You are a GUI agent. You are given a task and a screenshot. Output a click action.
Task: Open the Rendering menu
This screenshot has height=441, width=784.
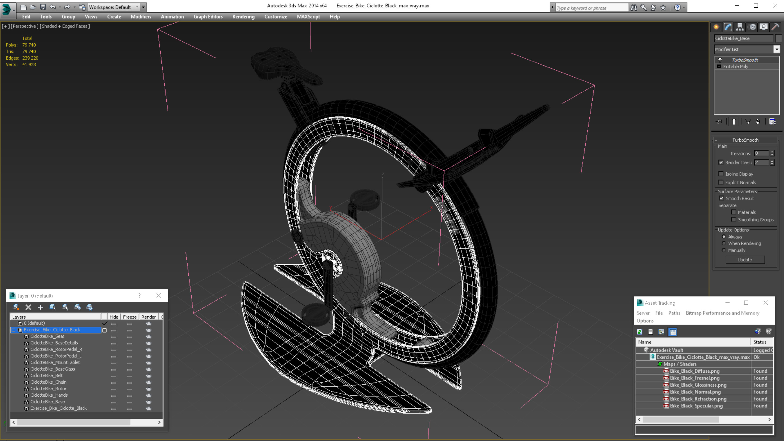coord(243,17)
